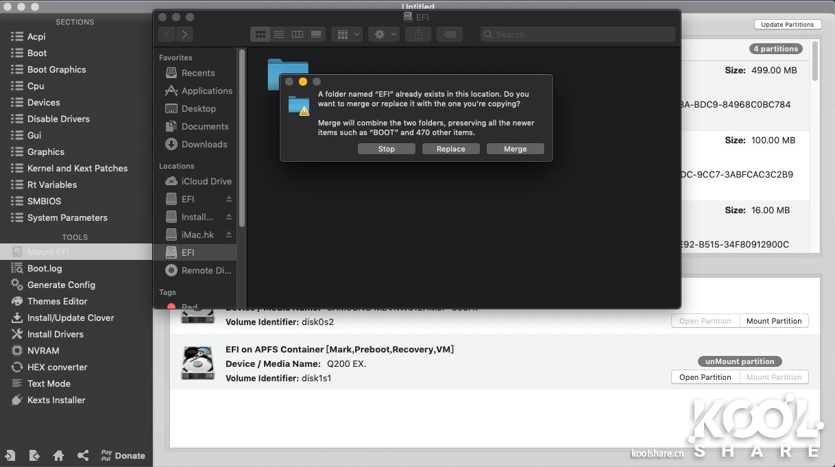This screenshot has height=467, width=835.
Task: Click the PayPal Donate button
Action: click(x=123, y=455)
